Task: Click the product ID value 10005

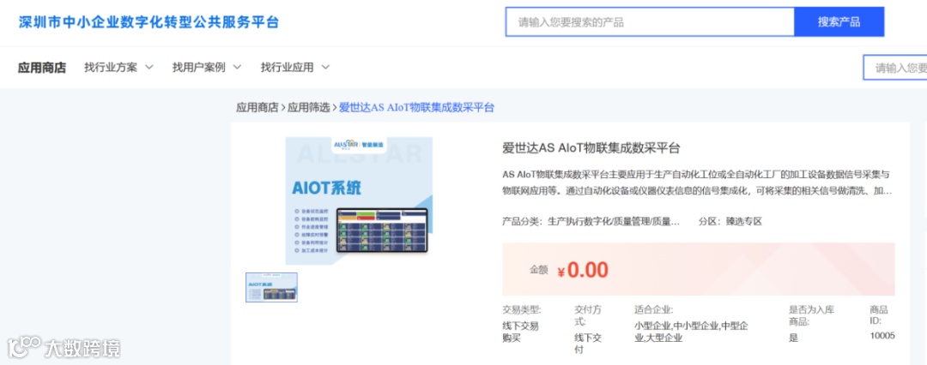Action: click(882, 336)
